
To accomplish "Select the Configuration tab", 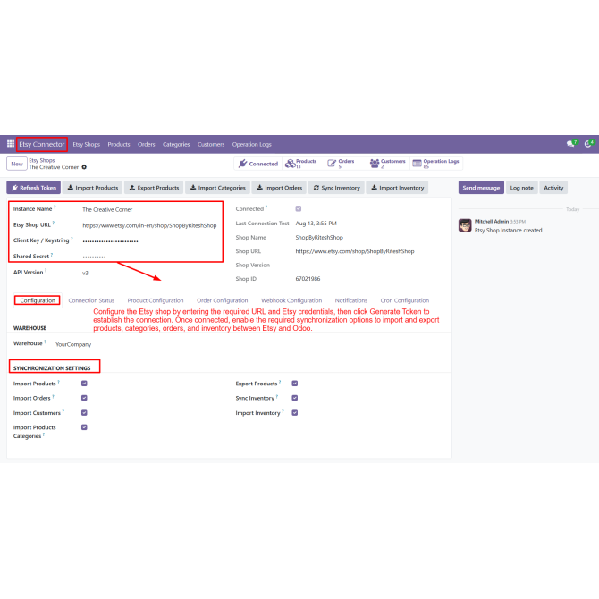I will tap(38, 300).
